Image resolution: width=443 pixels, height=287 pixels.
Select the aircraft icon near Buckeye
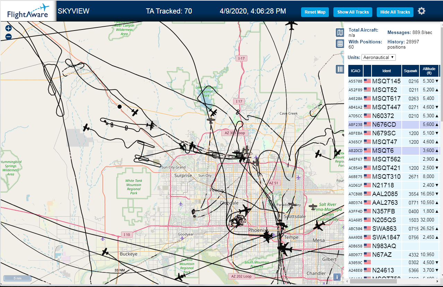pos(105,252)
